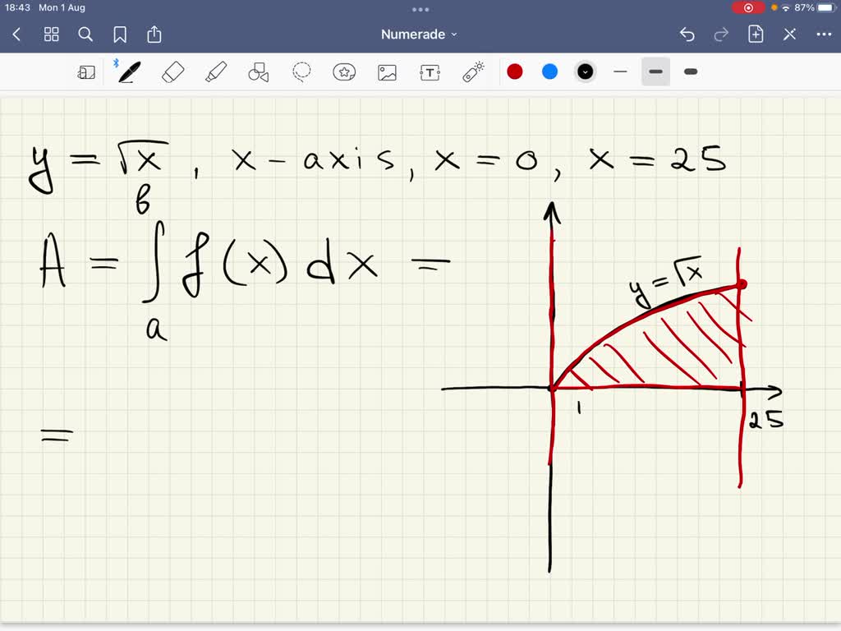Insert an image
The image size is (841, 631).
pyautogui.click(x=387, y=71)
